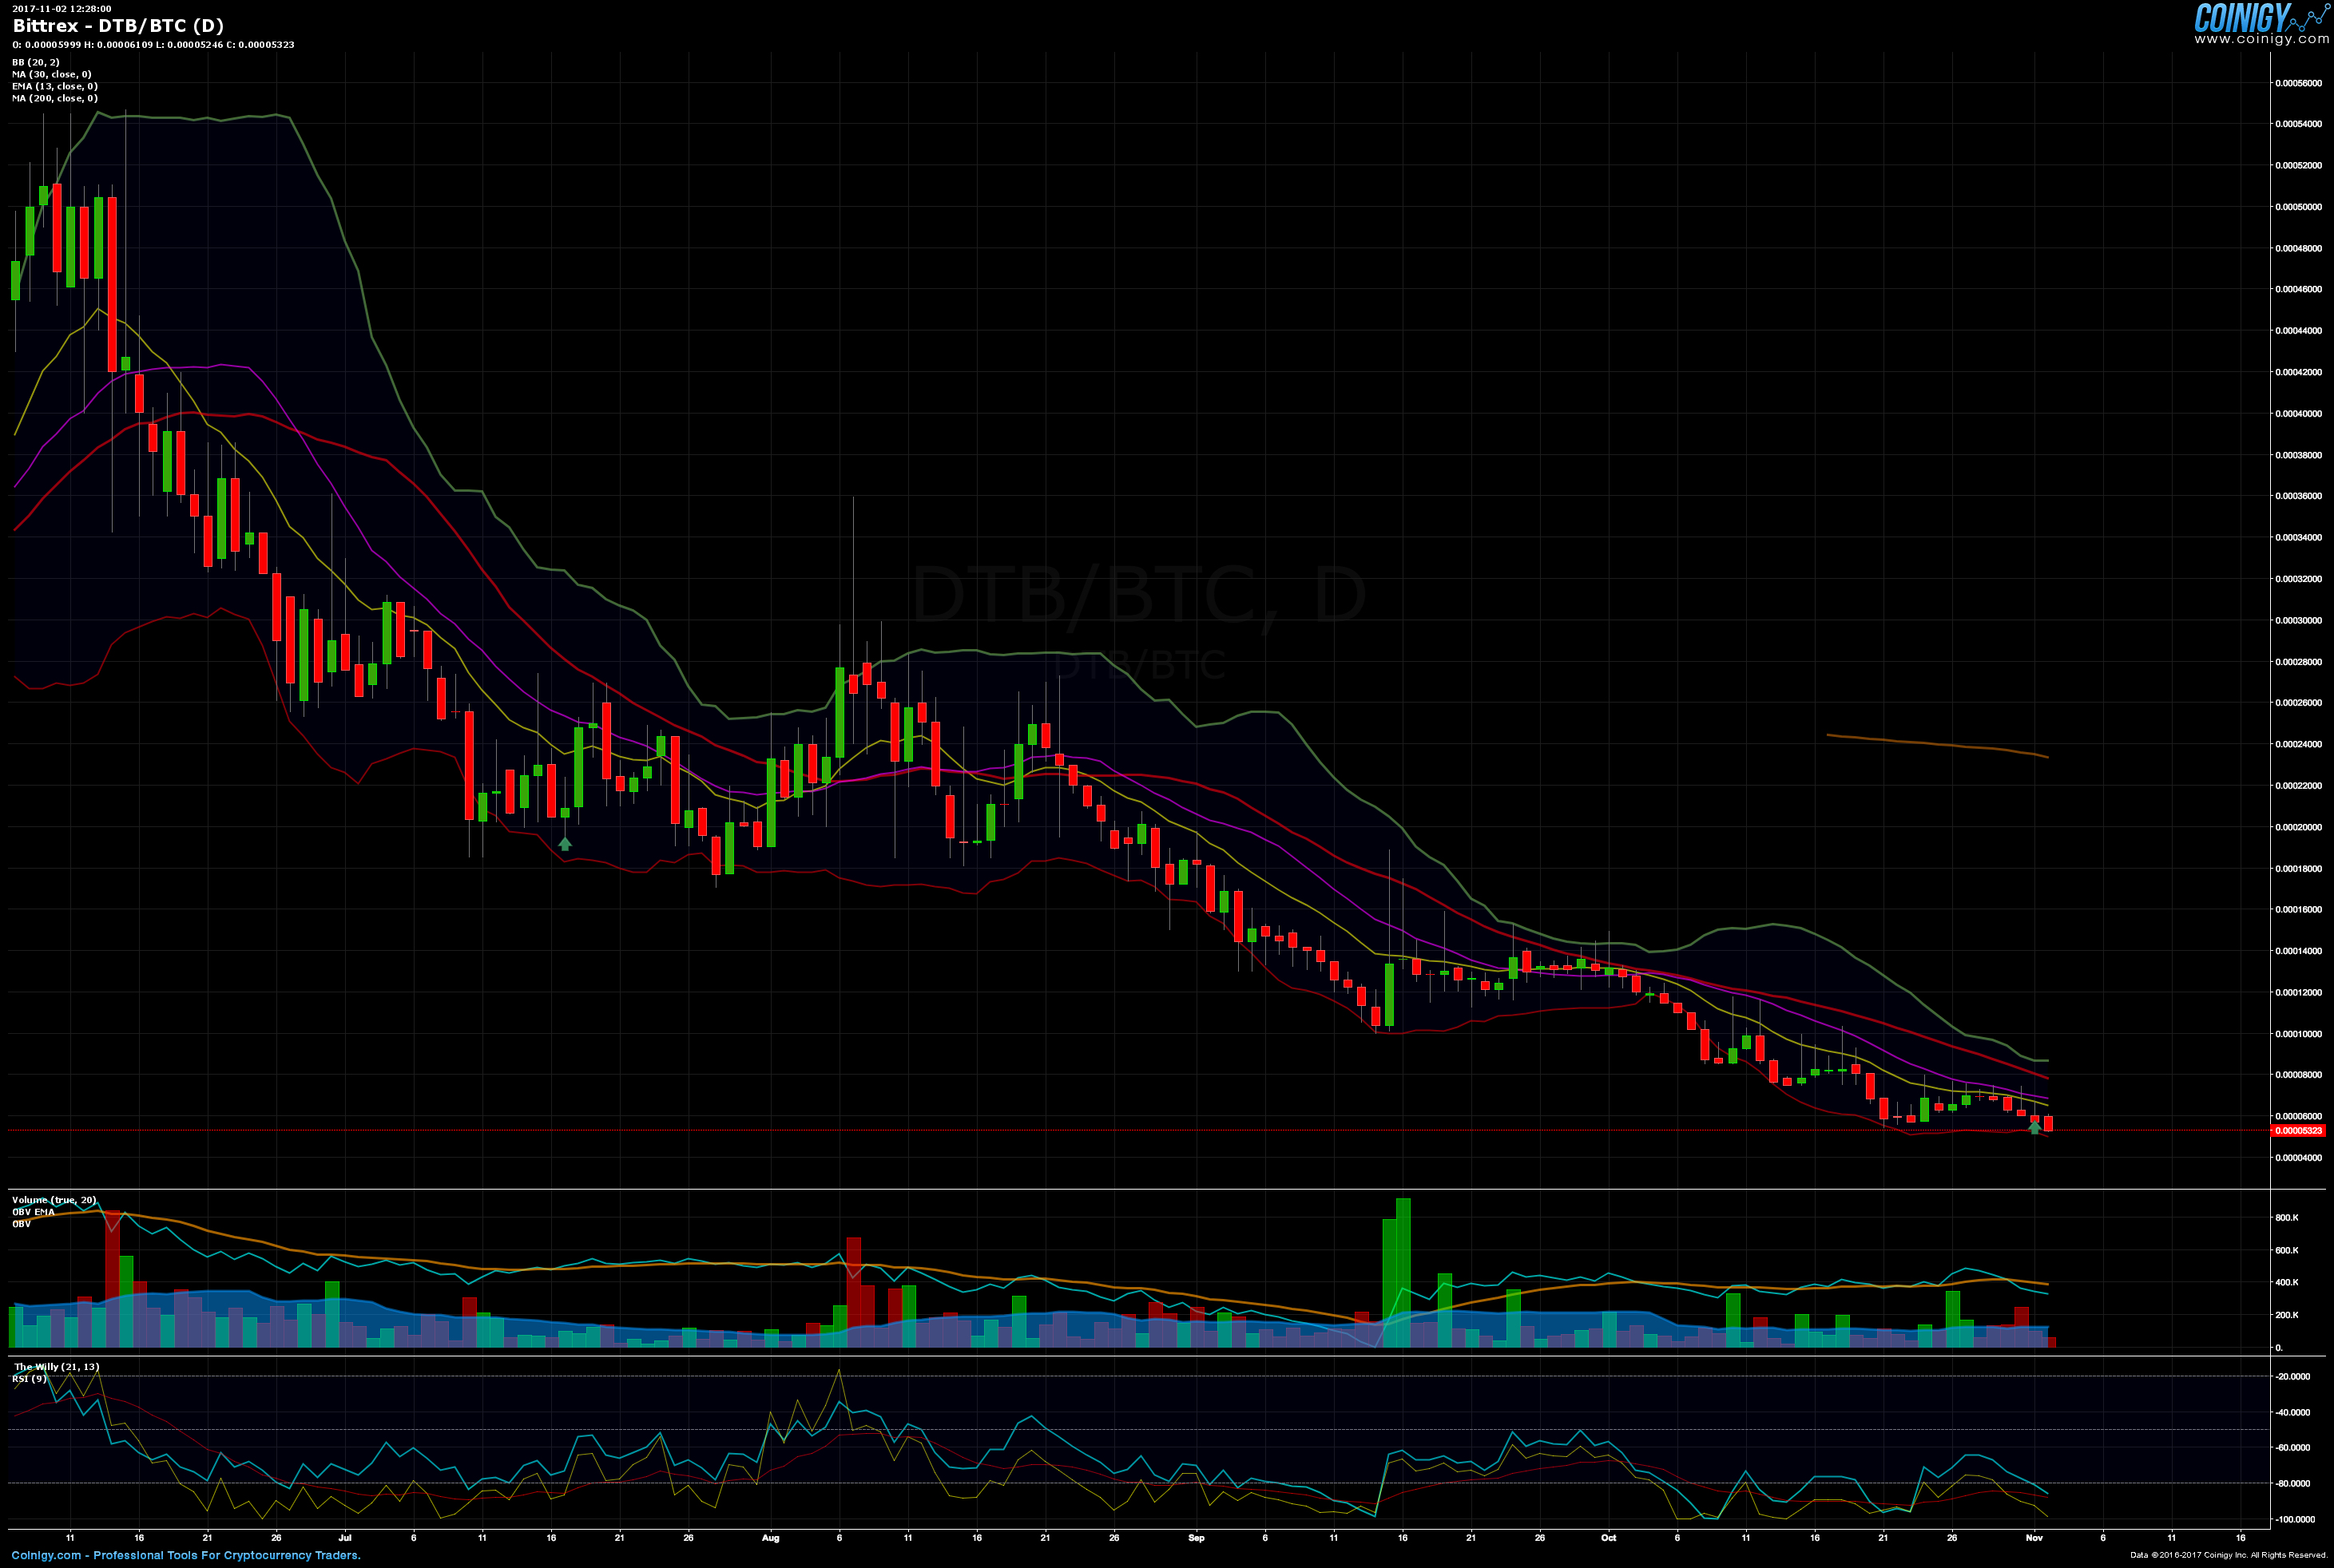Click the 0.00030000 price axis label

(2298, 620)
